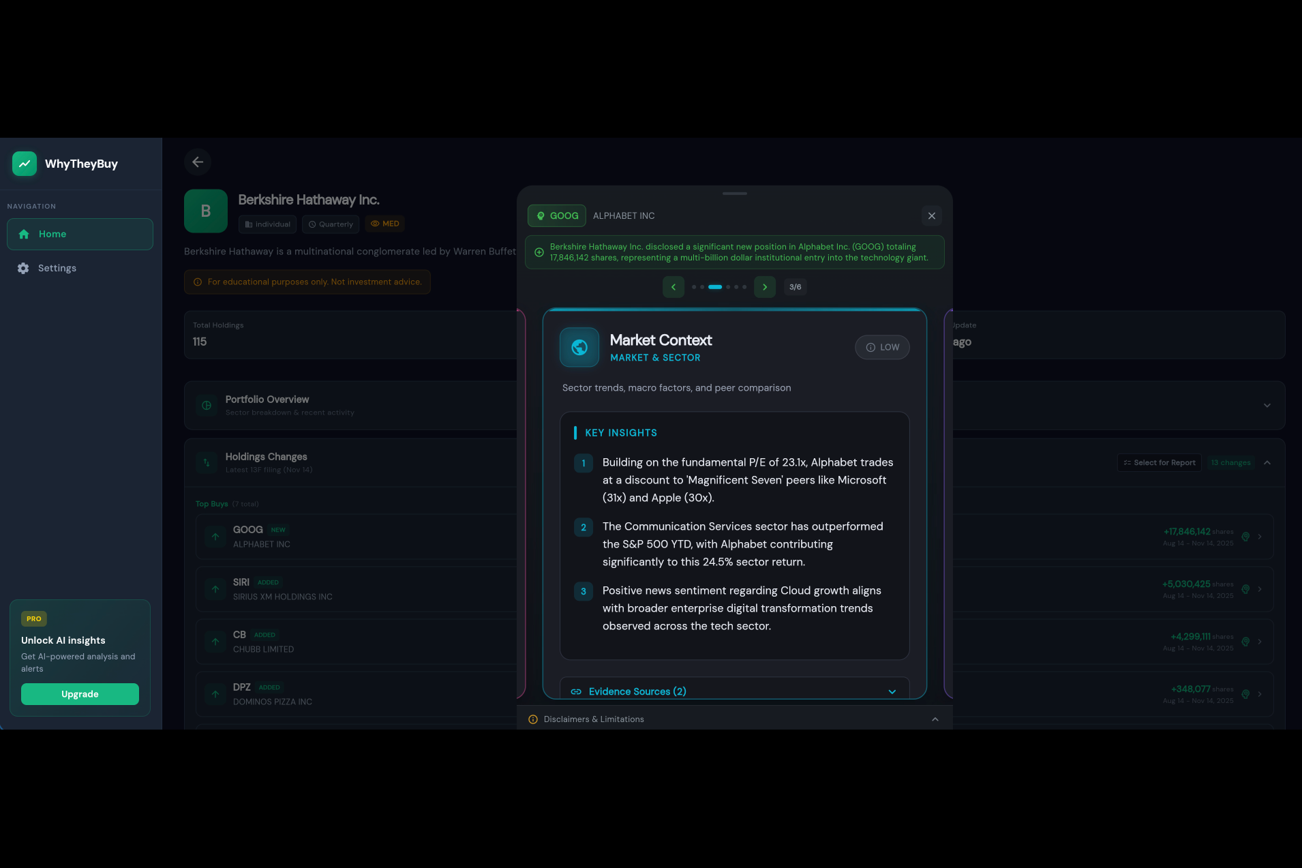1302x868 pixels.
Task: Click the GOOG row up-arrow icon
Action: (x=215, y=537)
